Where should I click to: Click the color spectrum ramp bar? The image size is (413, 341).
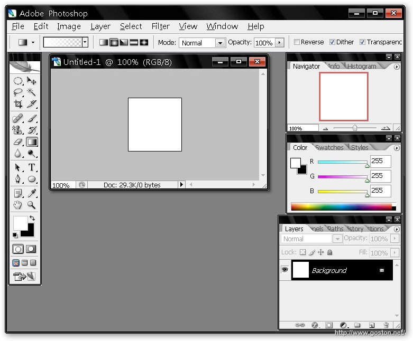[x=341, y=207]
